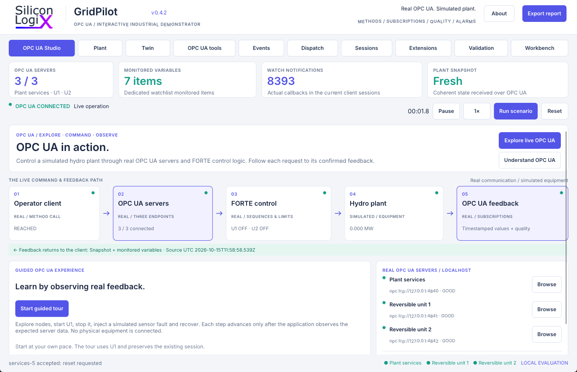Click the Silicon LogiX logo

coord(34,17)
